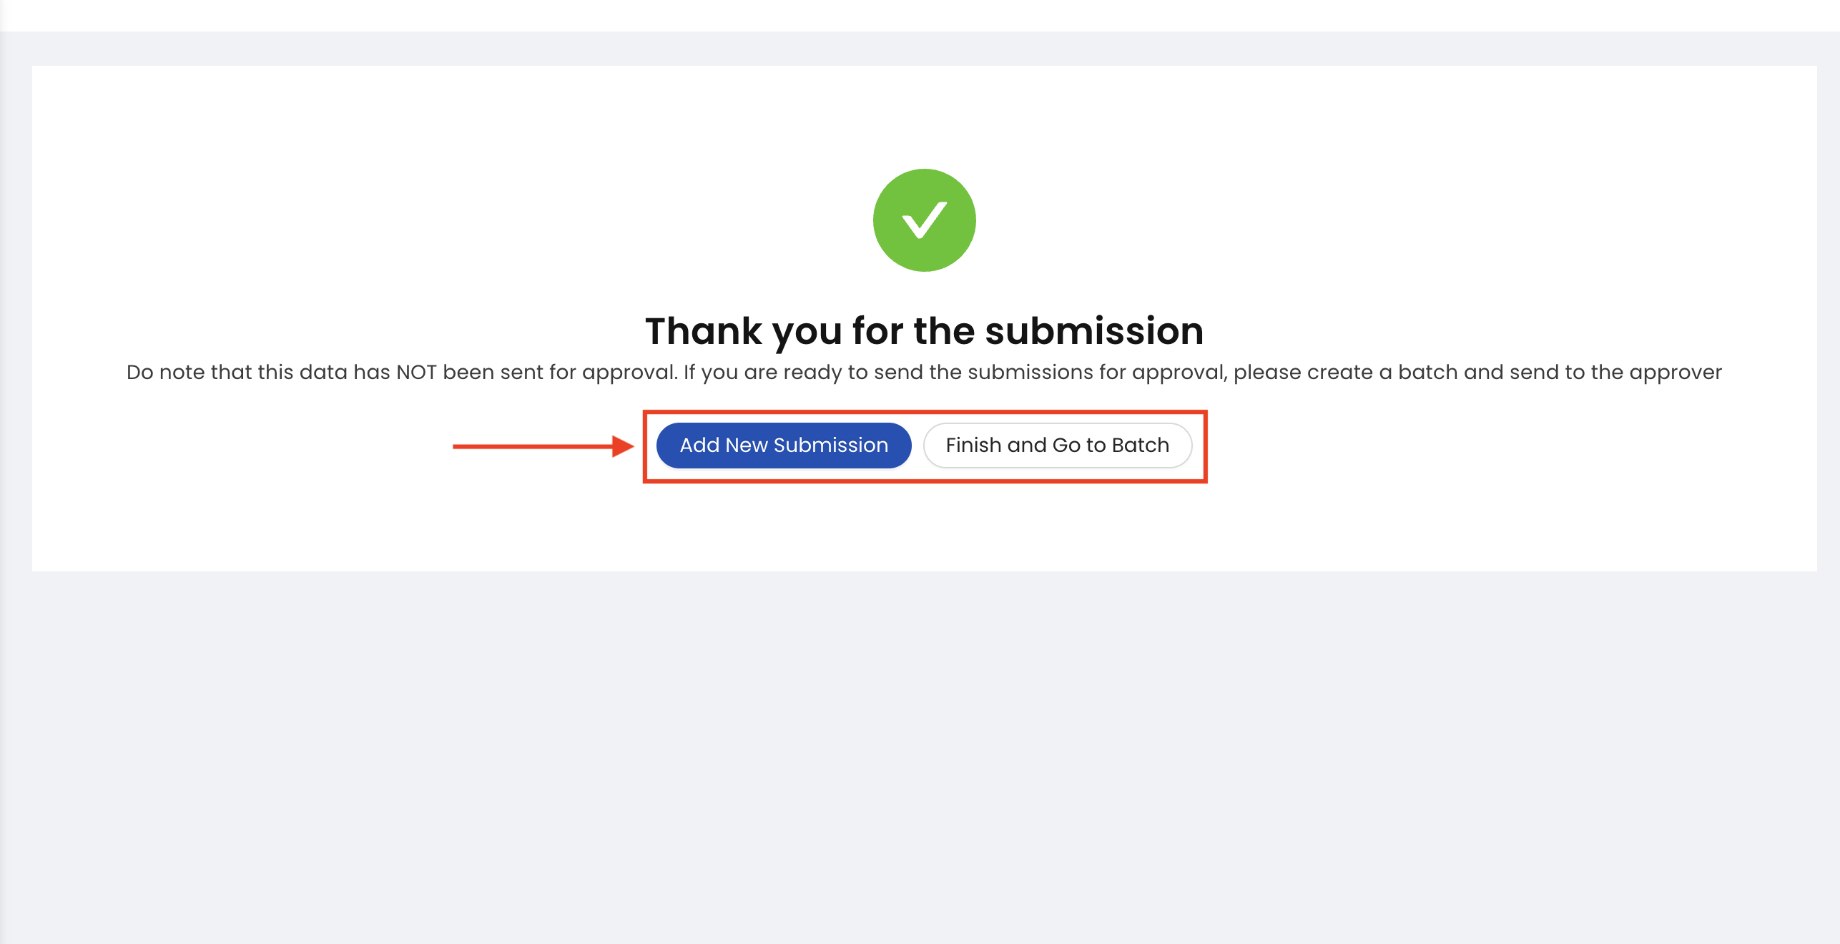Click the word Add on the blue button

tap(699, 446)
